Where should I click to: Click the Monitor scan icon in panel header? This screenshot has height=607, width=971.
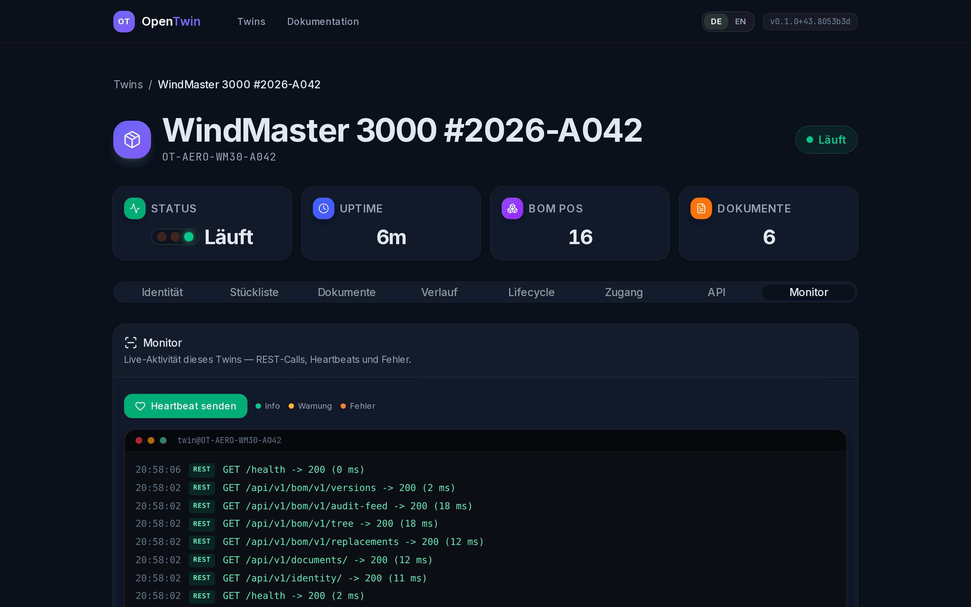131,342
